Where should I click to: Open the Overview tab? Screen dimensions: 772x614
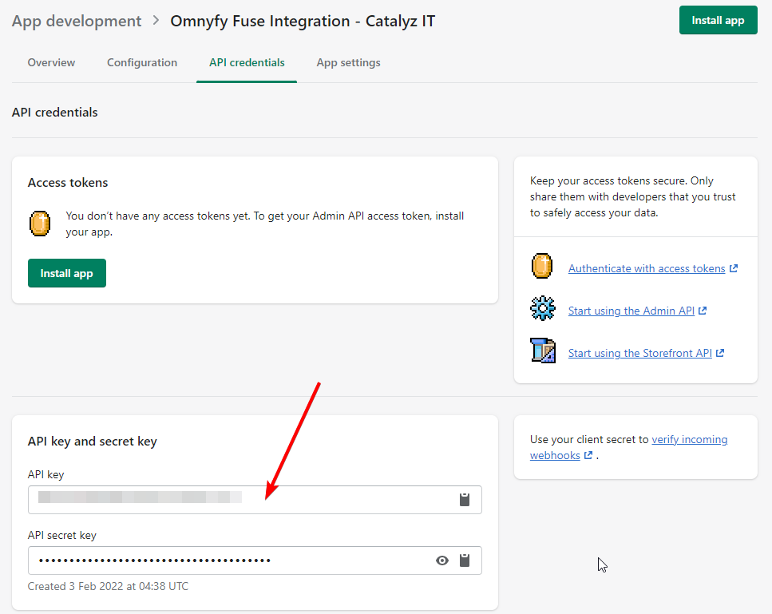click(x=51, y=62)
